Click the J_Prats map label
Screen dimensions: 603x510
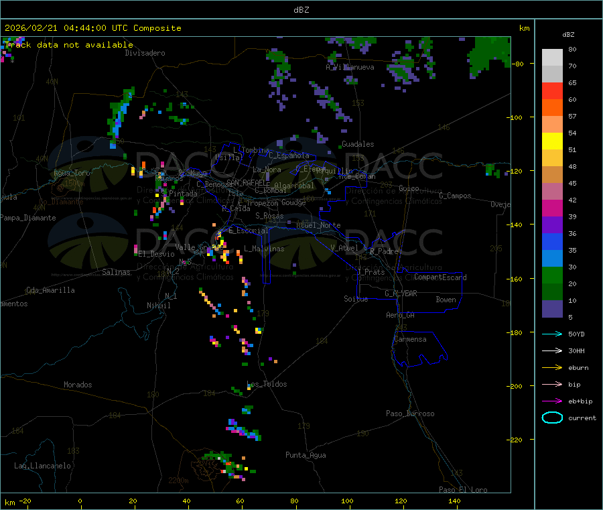coord(371,272)
